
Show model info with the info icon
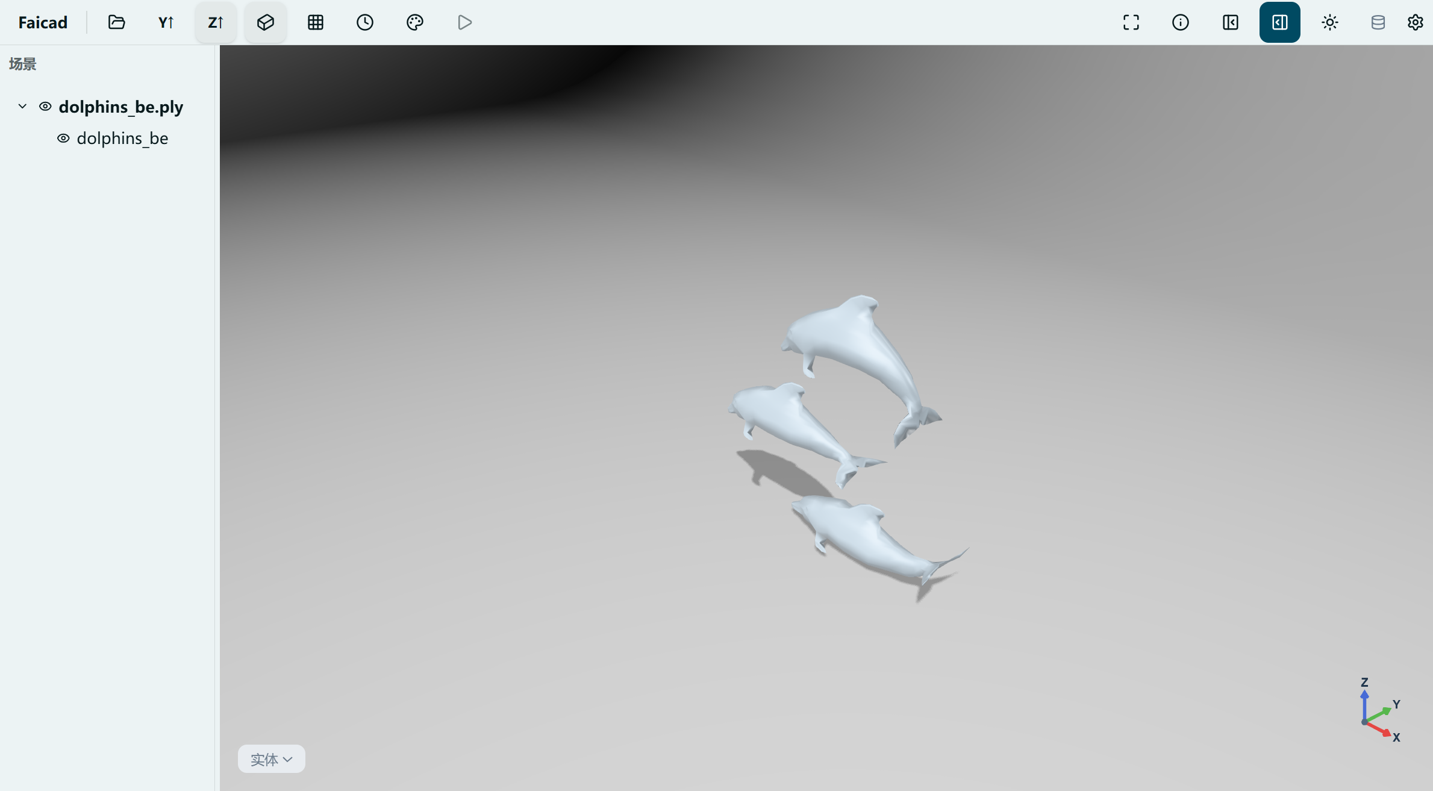(x=1181, y=22)
